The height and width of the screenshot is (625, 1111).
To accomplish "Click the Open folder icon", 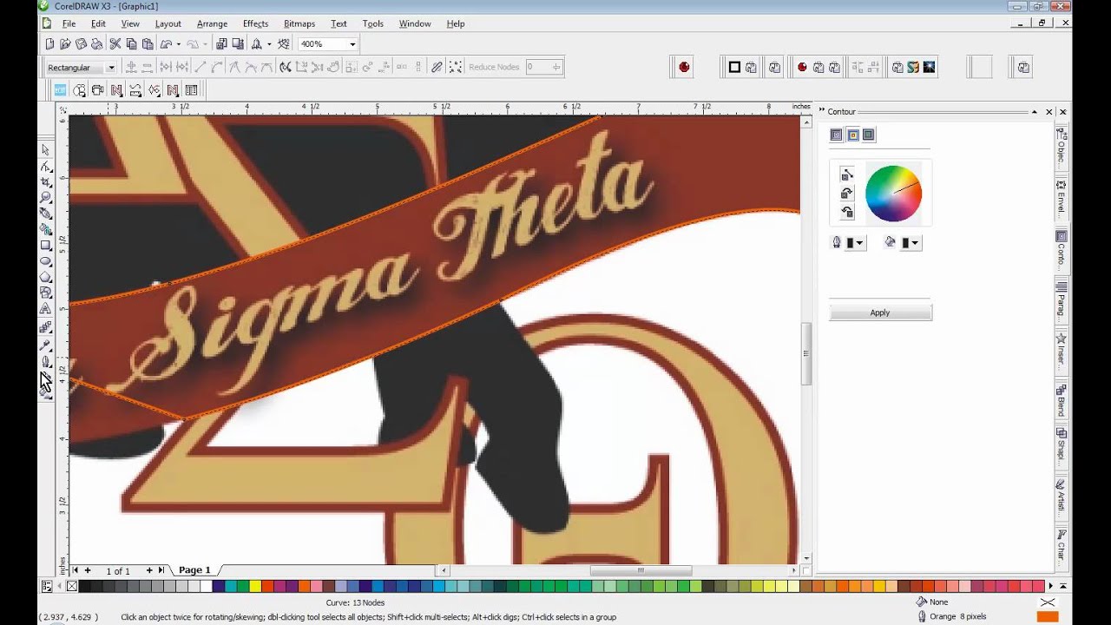I will click(x=65, y=43).
